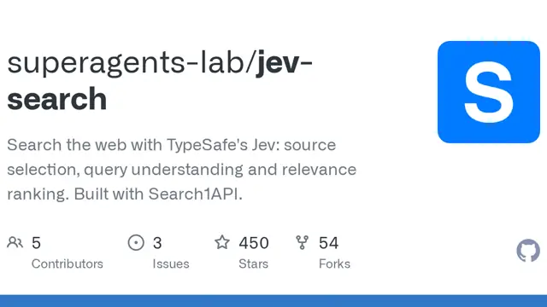Click the repository description paragraph
The height and width of the screenshot is (307, 547).
pyautogui.click(x=182, y=170)
